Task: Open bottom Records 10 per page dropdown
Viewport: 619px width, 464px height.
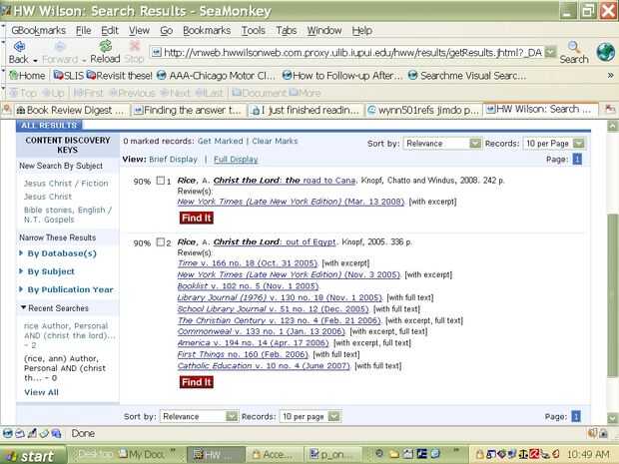Action: point(309,416)
